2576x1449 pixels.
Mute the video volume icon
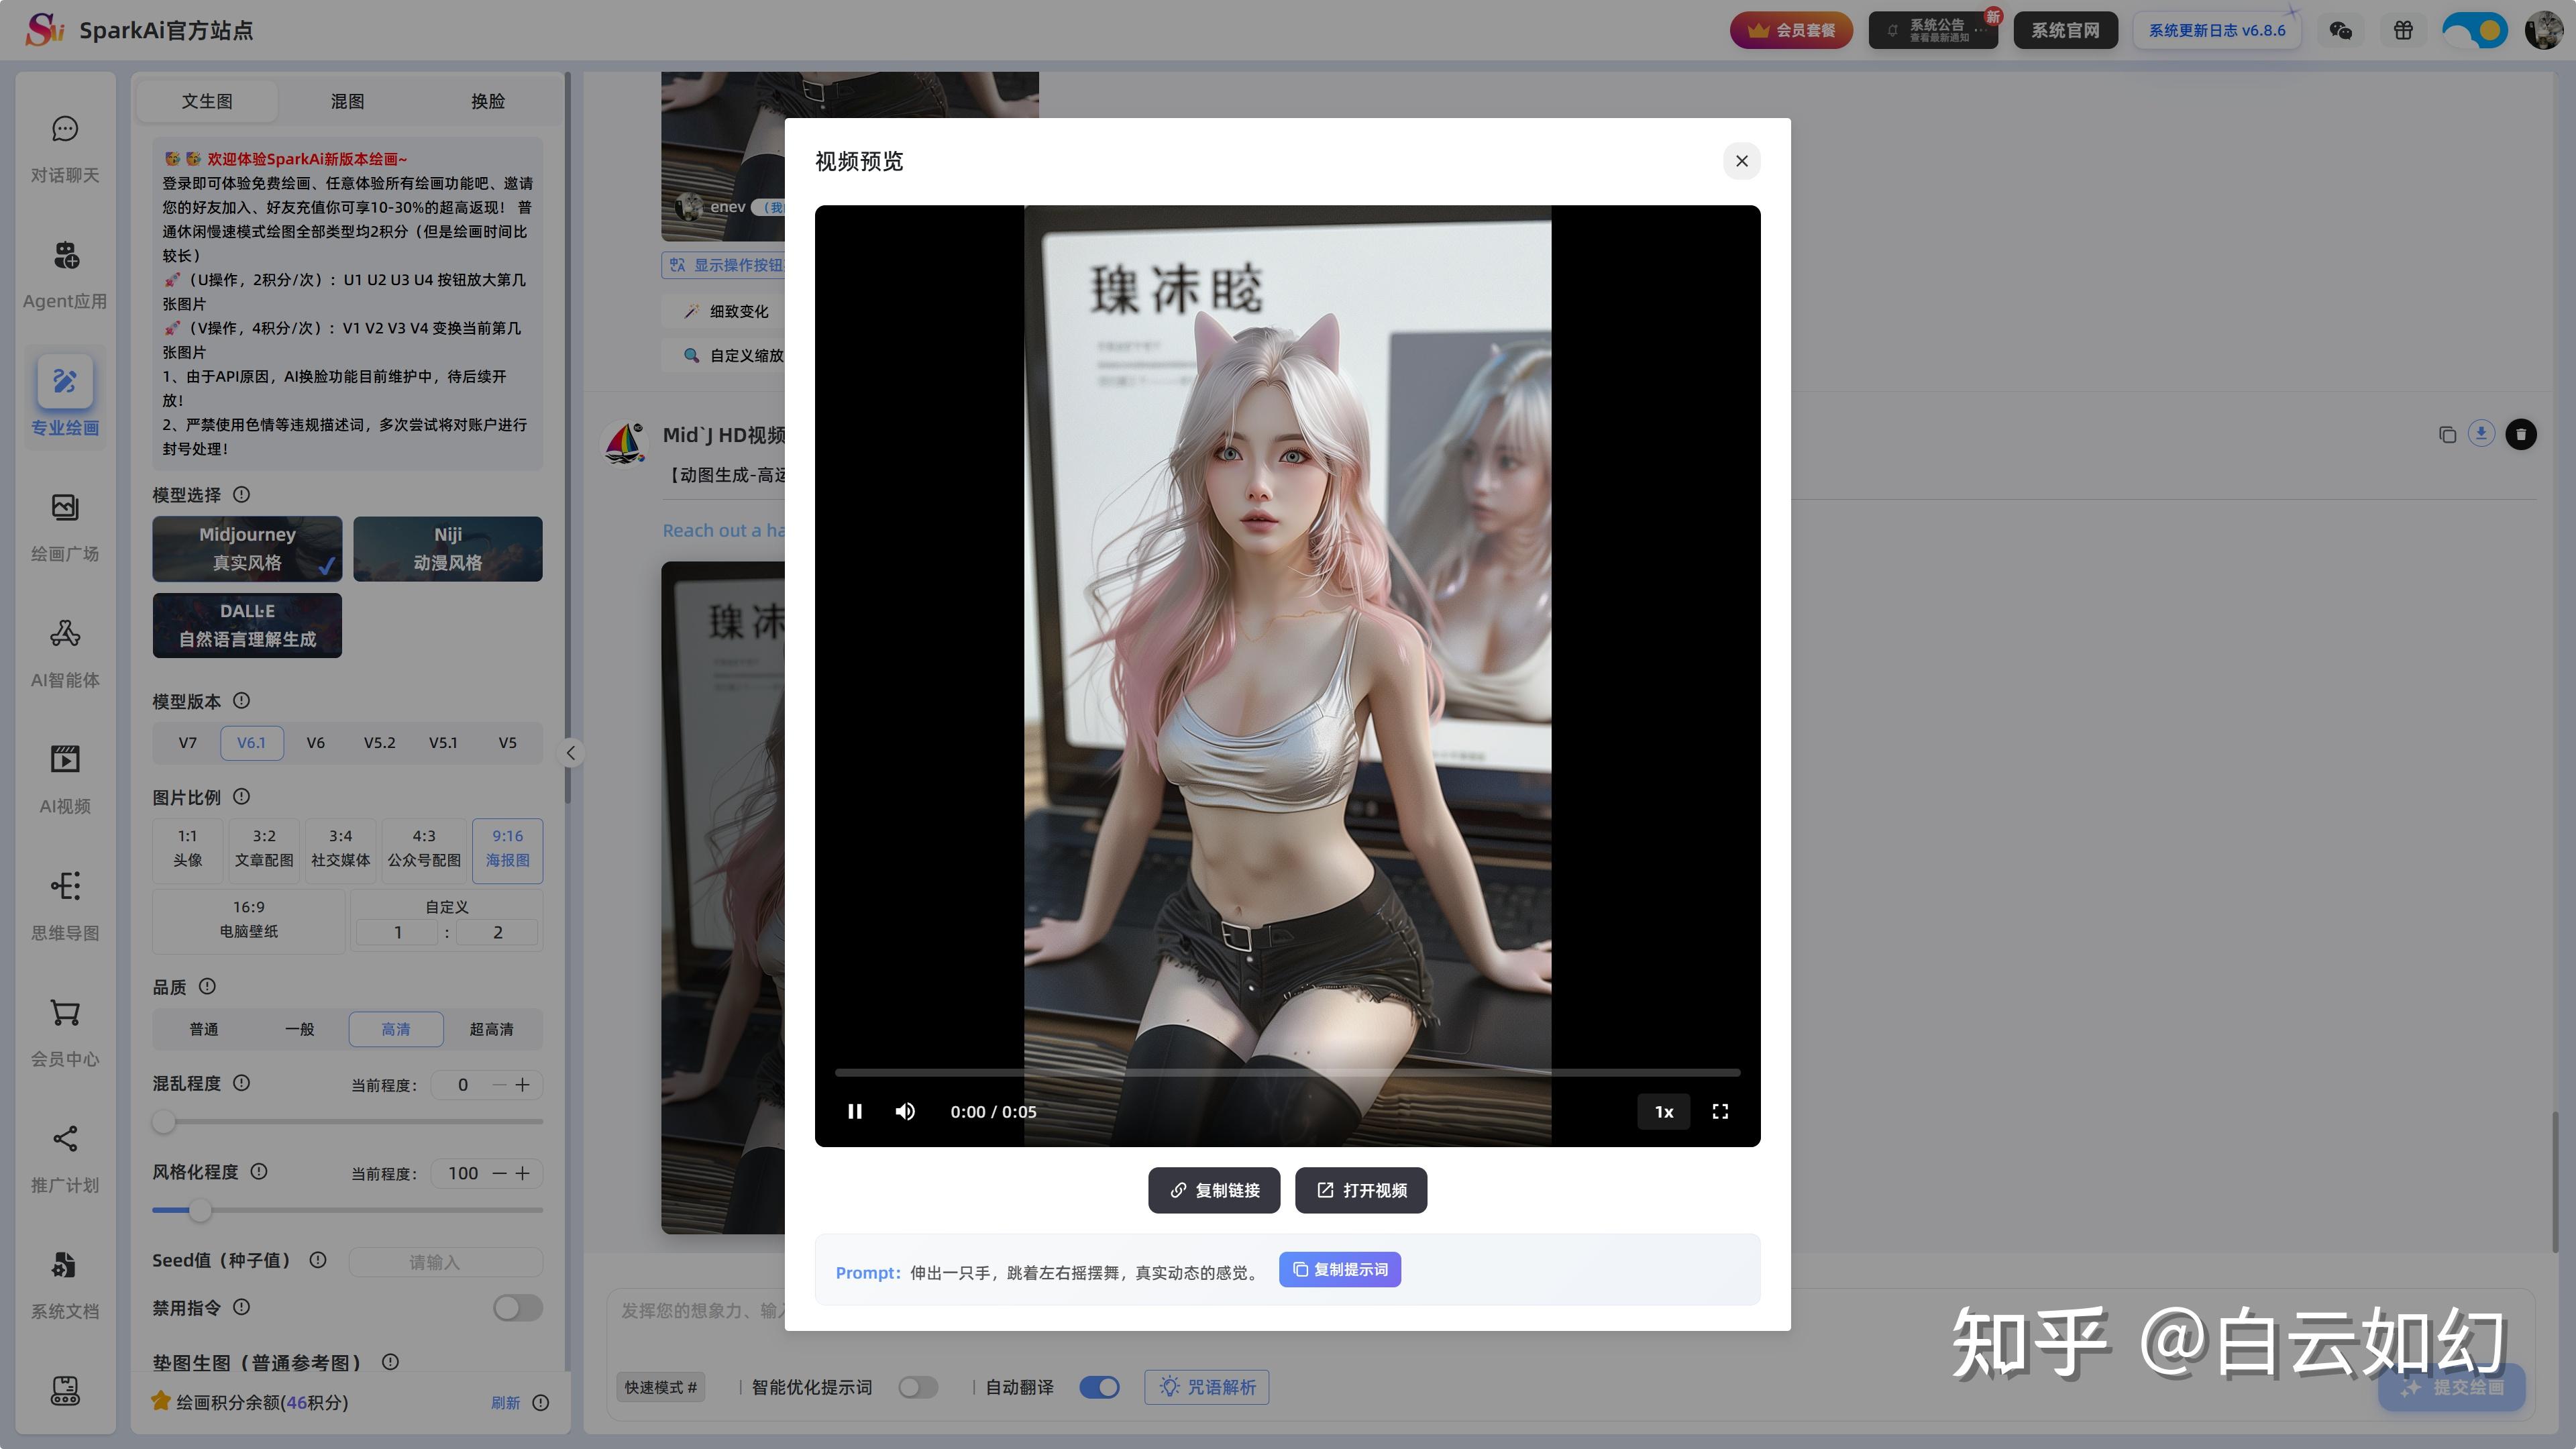pos(905,1111)
